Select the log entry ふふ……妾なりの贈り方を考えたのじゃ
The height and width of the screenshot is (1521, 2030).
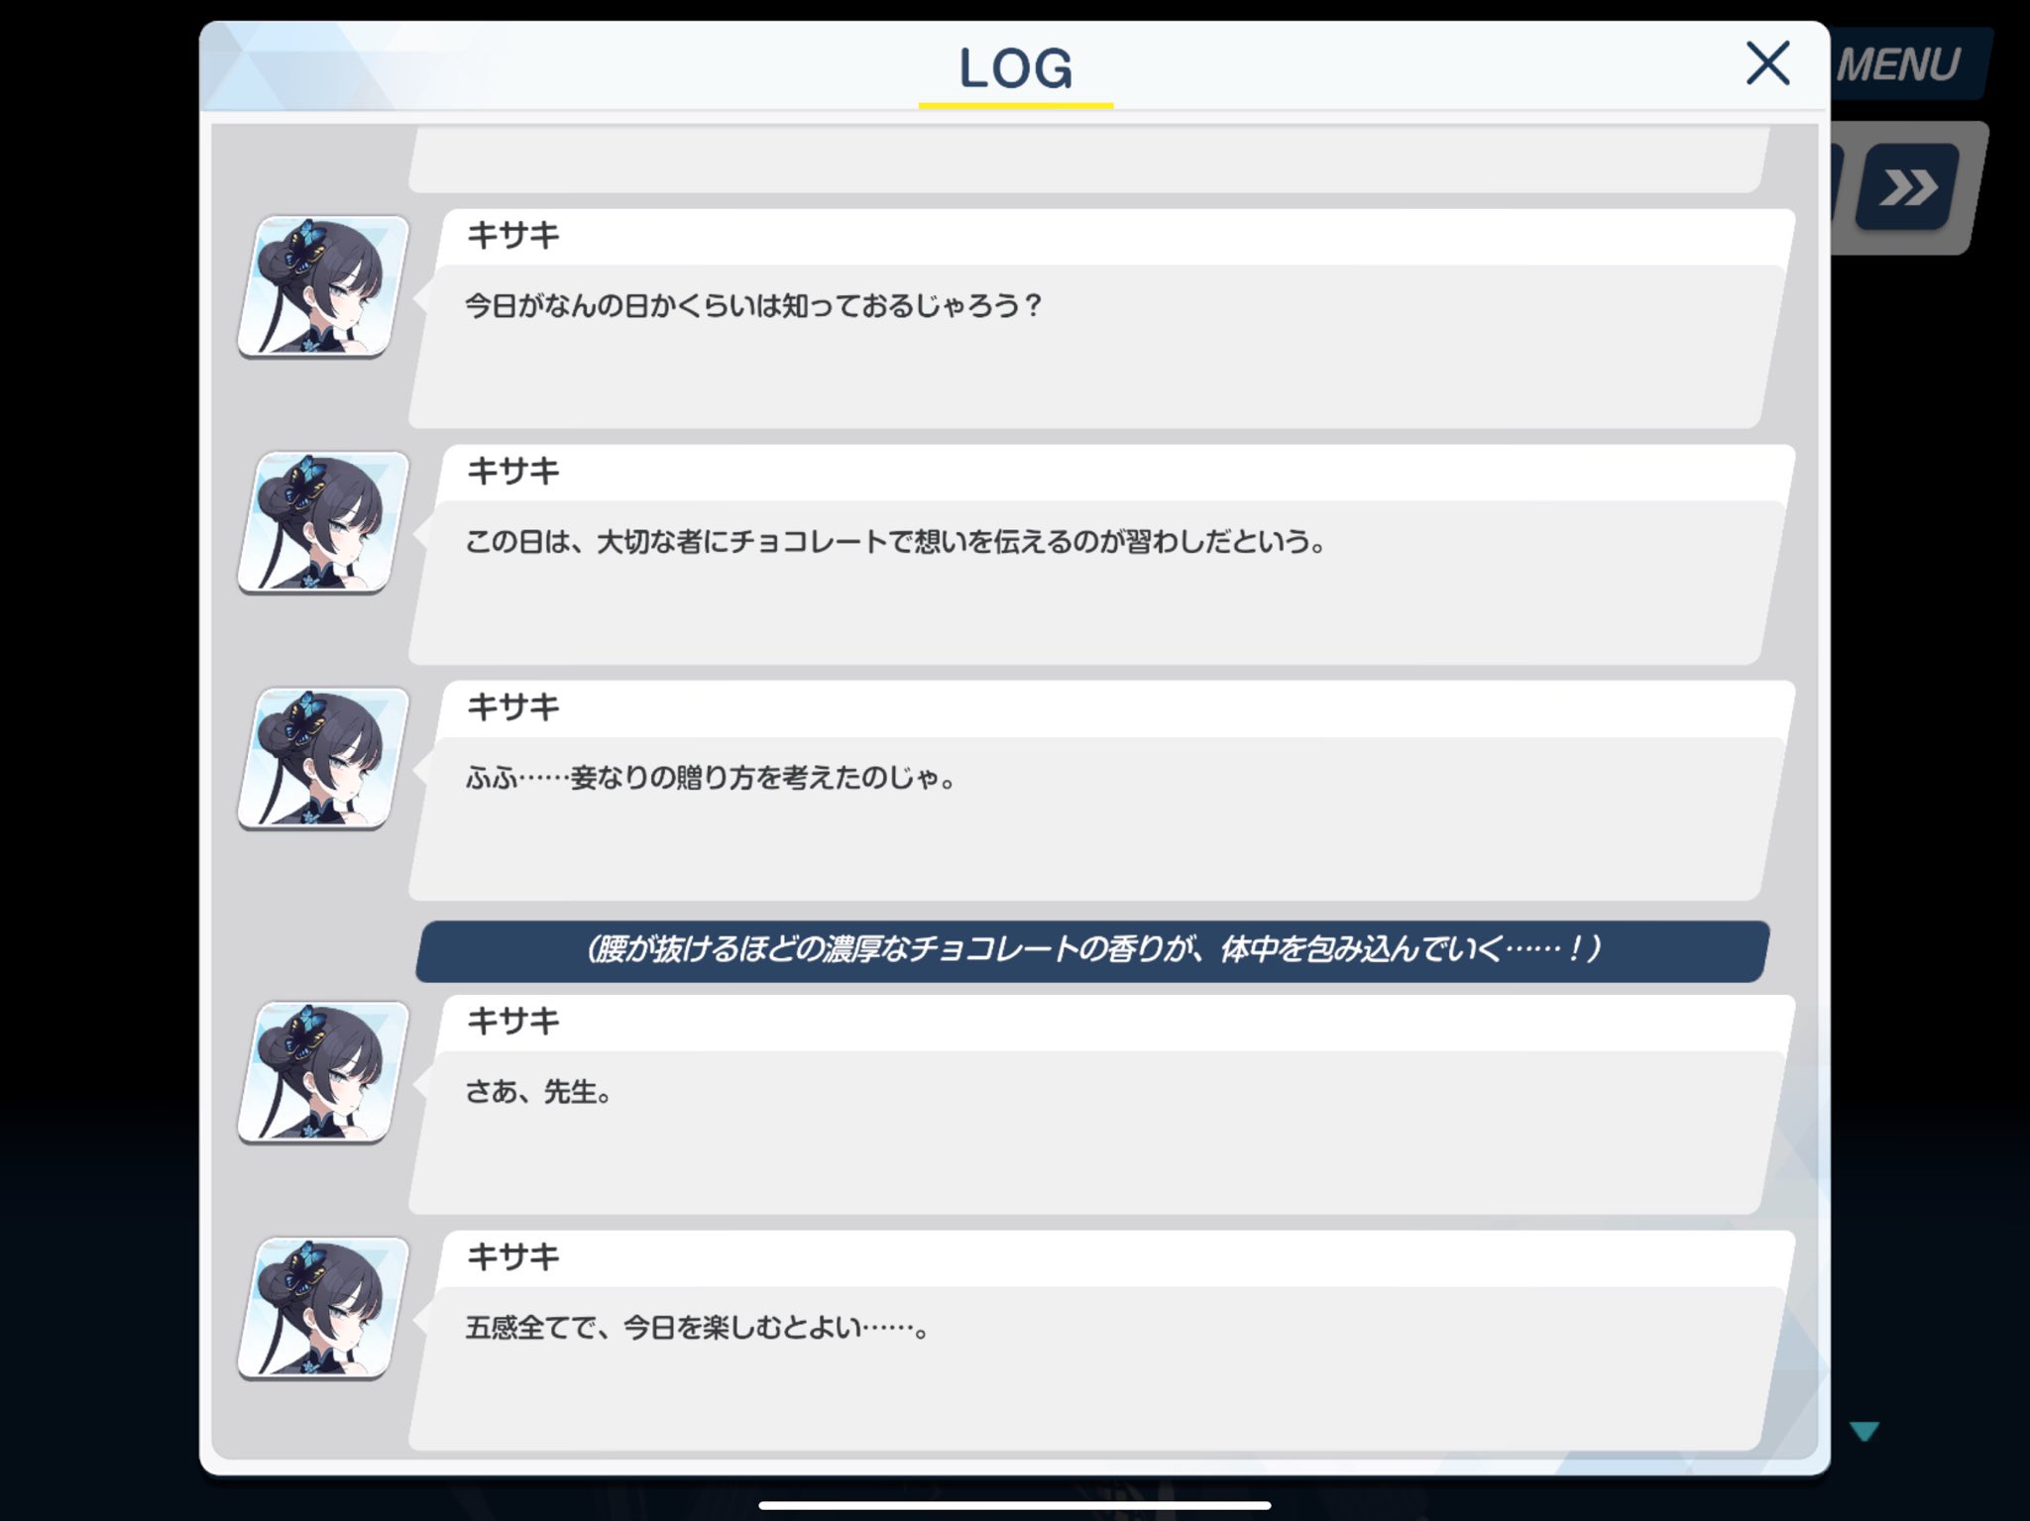coord(1100,790)
